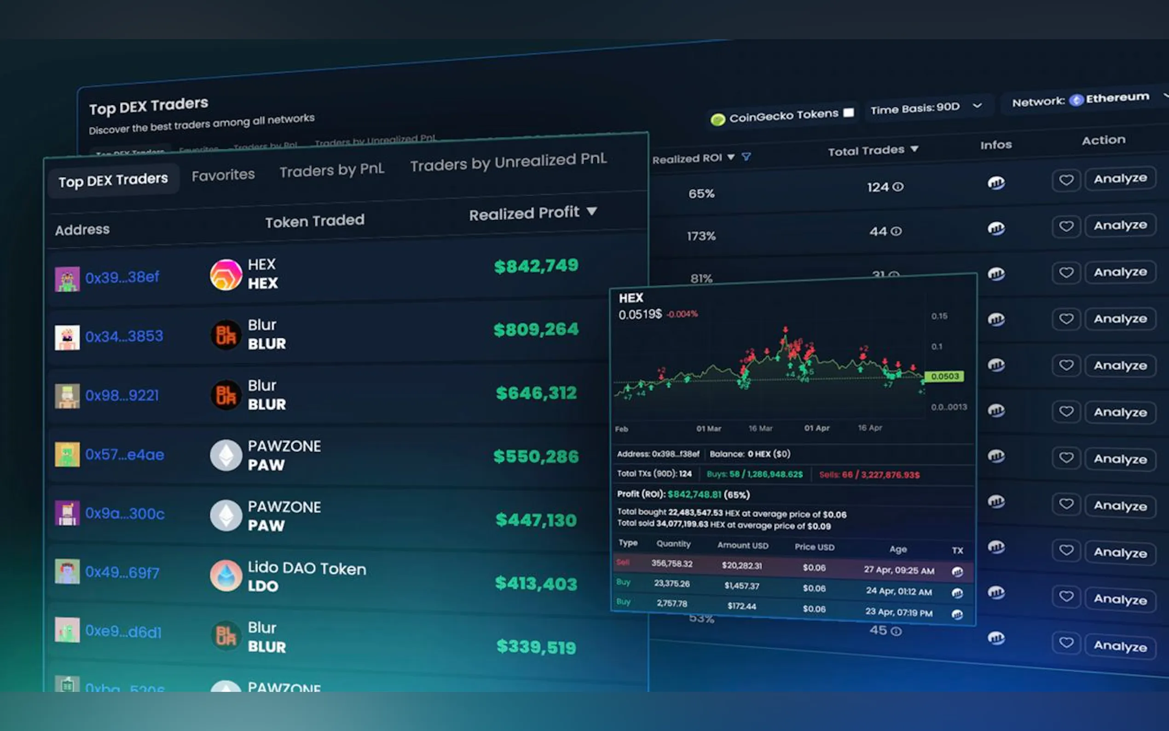Open address link 0x34...3853
Image resolution: width=1169 pixels, height=731 pixels.
[x=124, y=336]
